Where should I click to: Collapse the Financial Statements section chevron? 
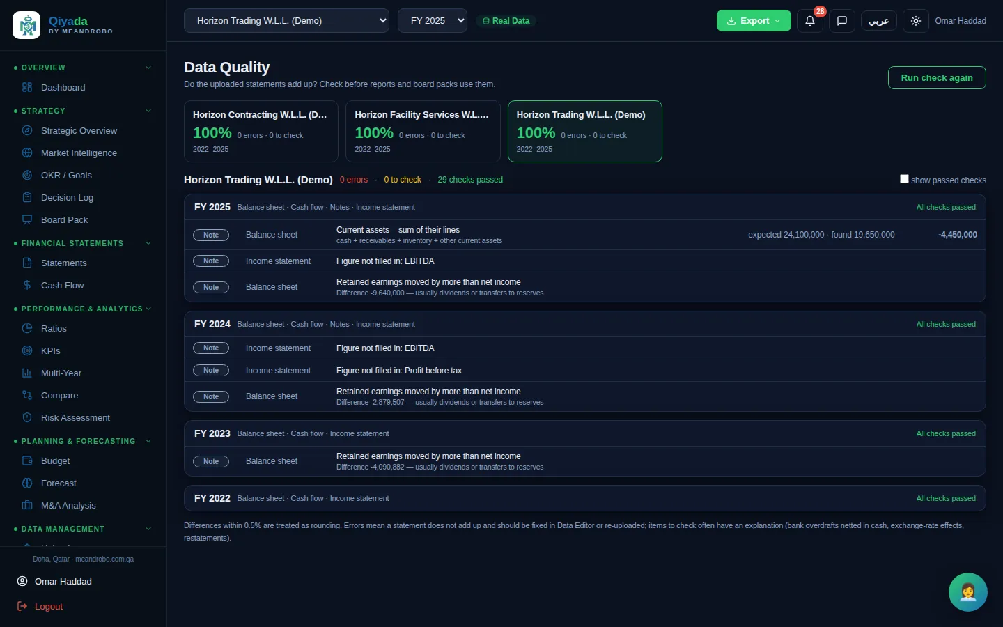click(x=148, y=244)
